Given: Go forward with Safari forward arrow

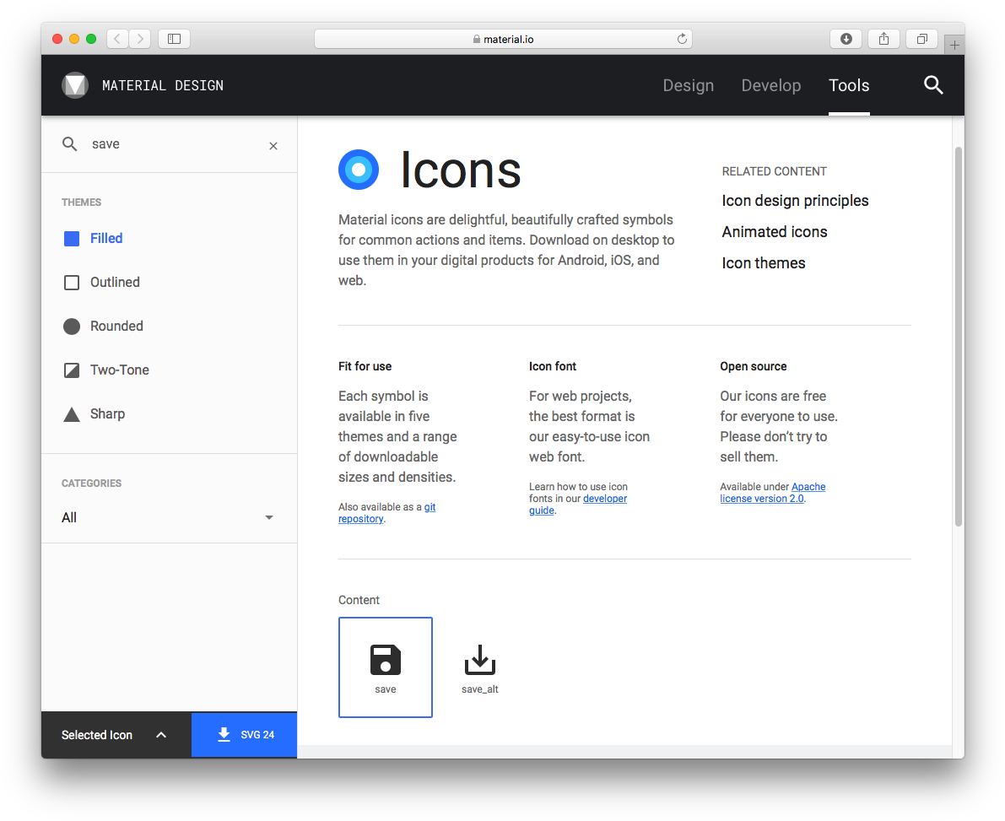Looking at the screenshot, I should click(140, 39).
